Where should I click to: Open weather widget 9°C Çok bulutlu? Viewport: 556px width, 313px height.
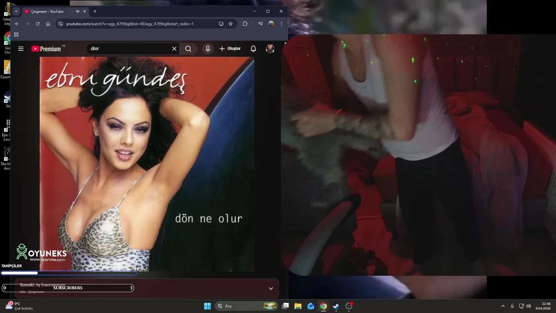(x=19, y=306)
